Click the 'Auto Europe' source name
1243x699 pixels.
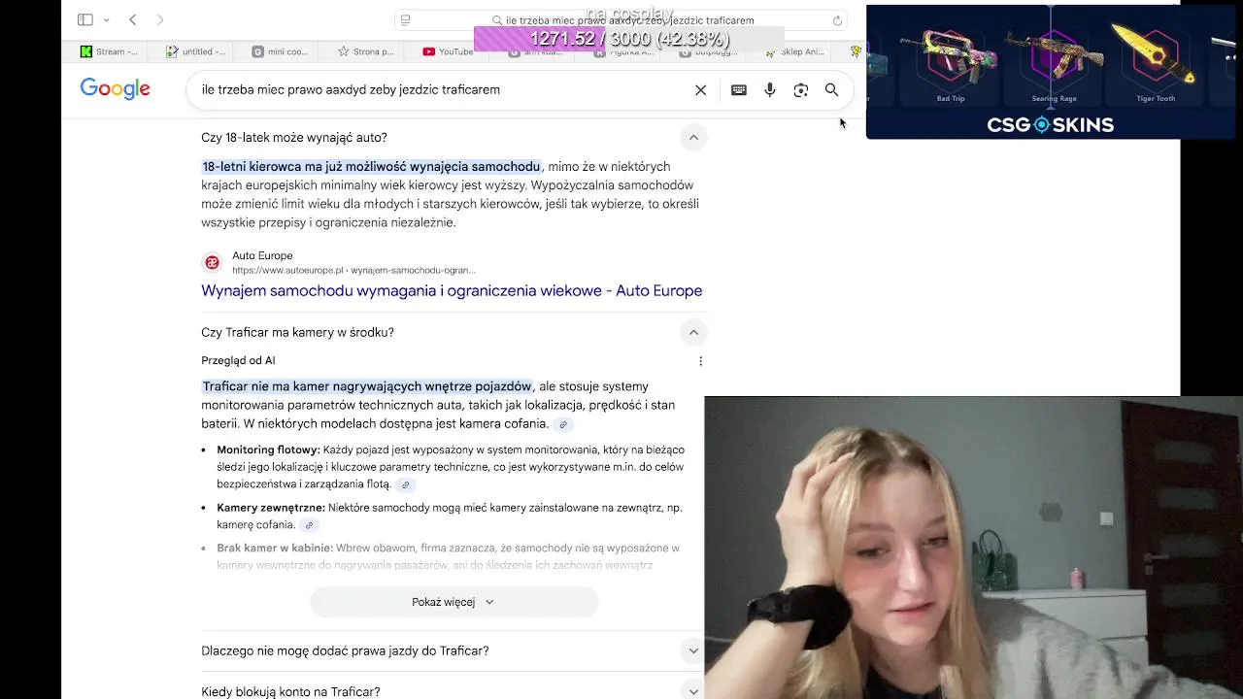point(262,256)
